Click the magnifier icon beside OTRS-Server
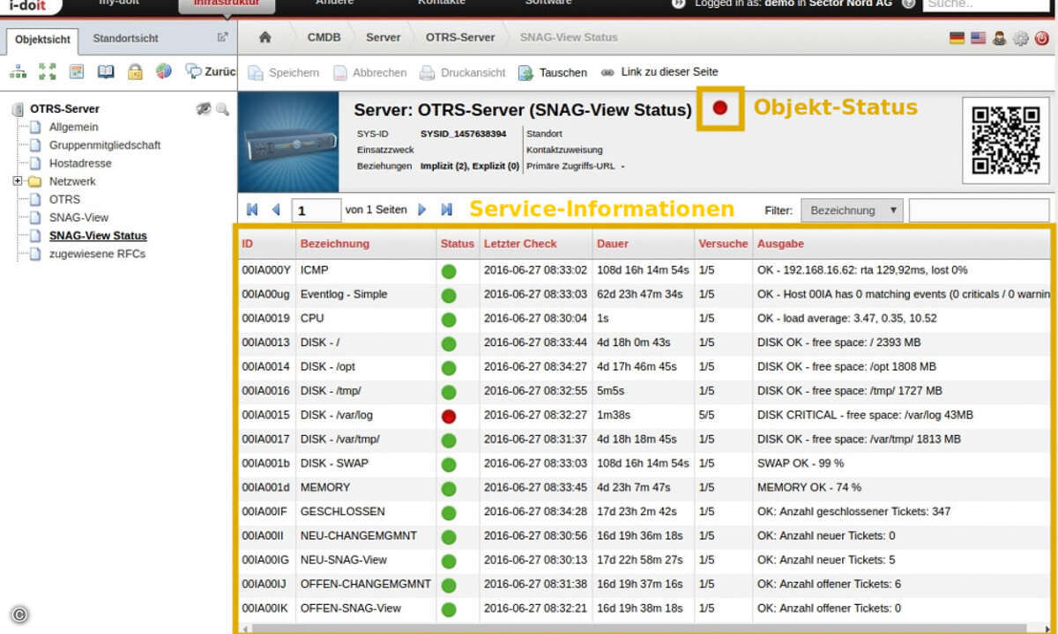 (221, 109)
